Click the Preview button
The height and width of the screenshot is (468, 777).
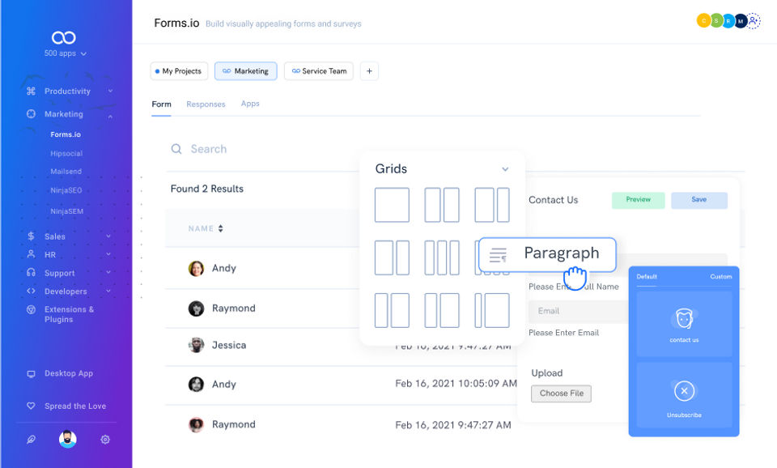(x=638, y=200)
